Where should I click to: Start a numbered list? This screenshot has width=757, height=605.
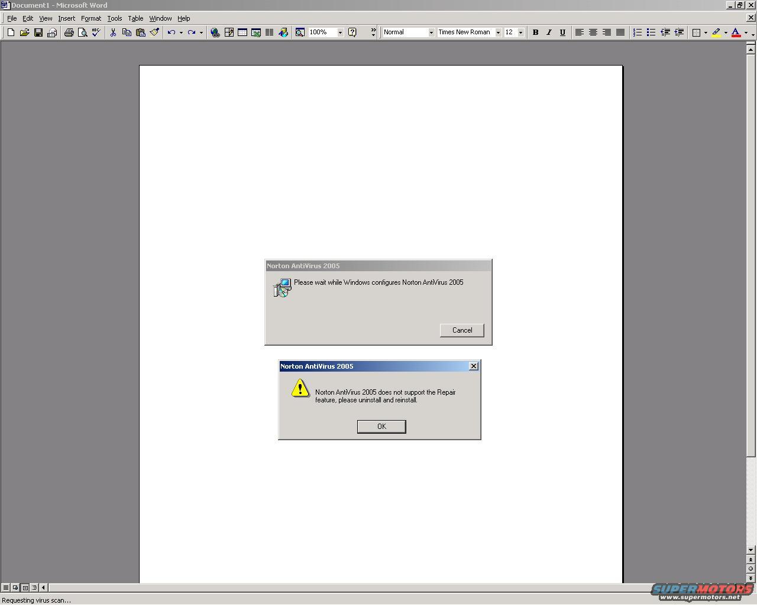pyautogui.click(x=638, y=32)
